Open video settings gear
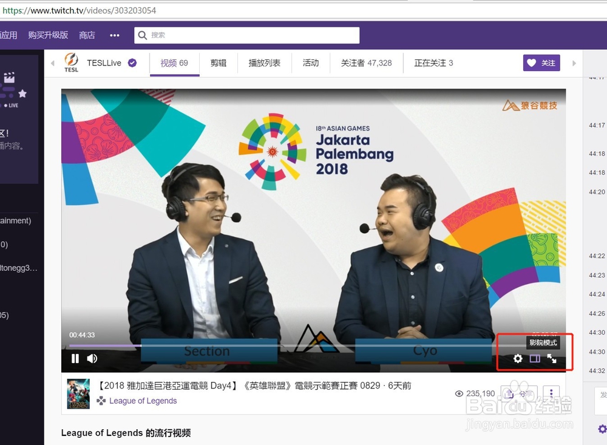 coord(518,359)
